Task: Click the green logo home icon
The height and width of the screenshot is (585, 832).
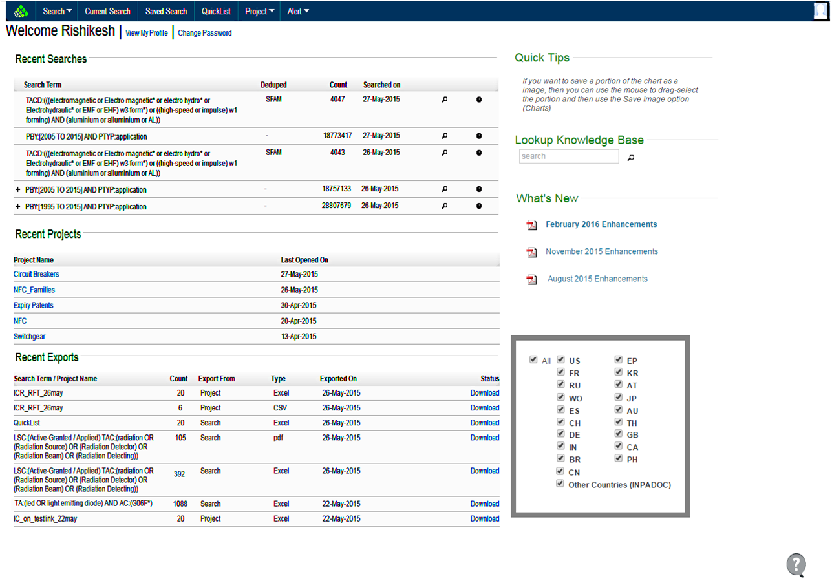Action: [x=21, y=11]
